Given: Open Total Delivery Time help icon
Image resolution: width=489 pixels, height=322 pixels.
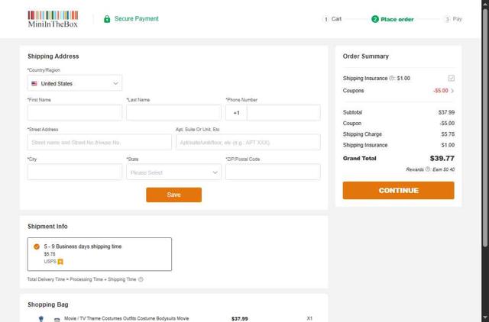Looking at the screenshot, I should [x=141, y=279].
